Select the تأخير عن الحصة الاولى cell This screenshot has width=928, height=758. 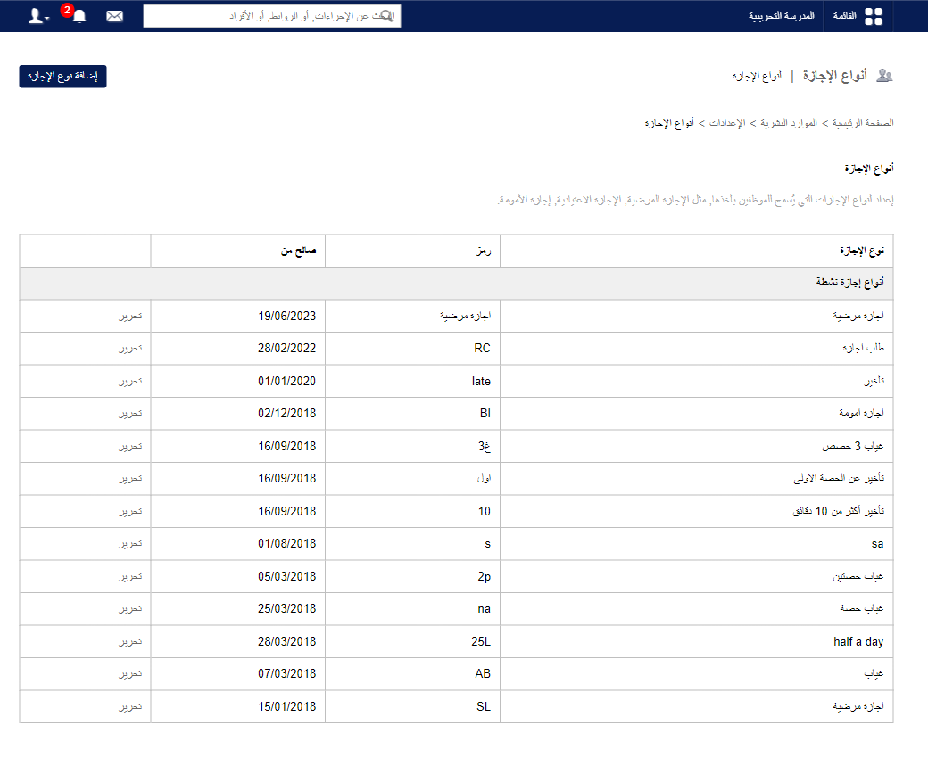(697, 478)
